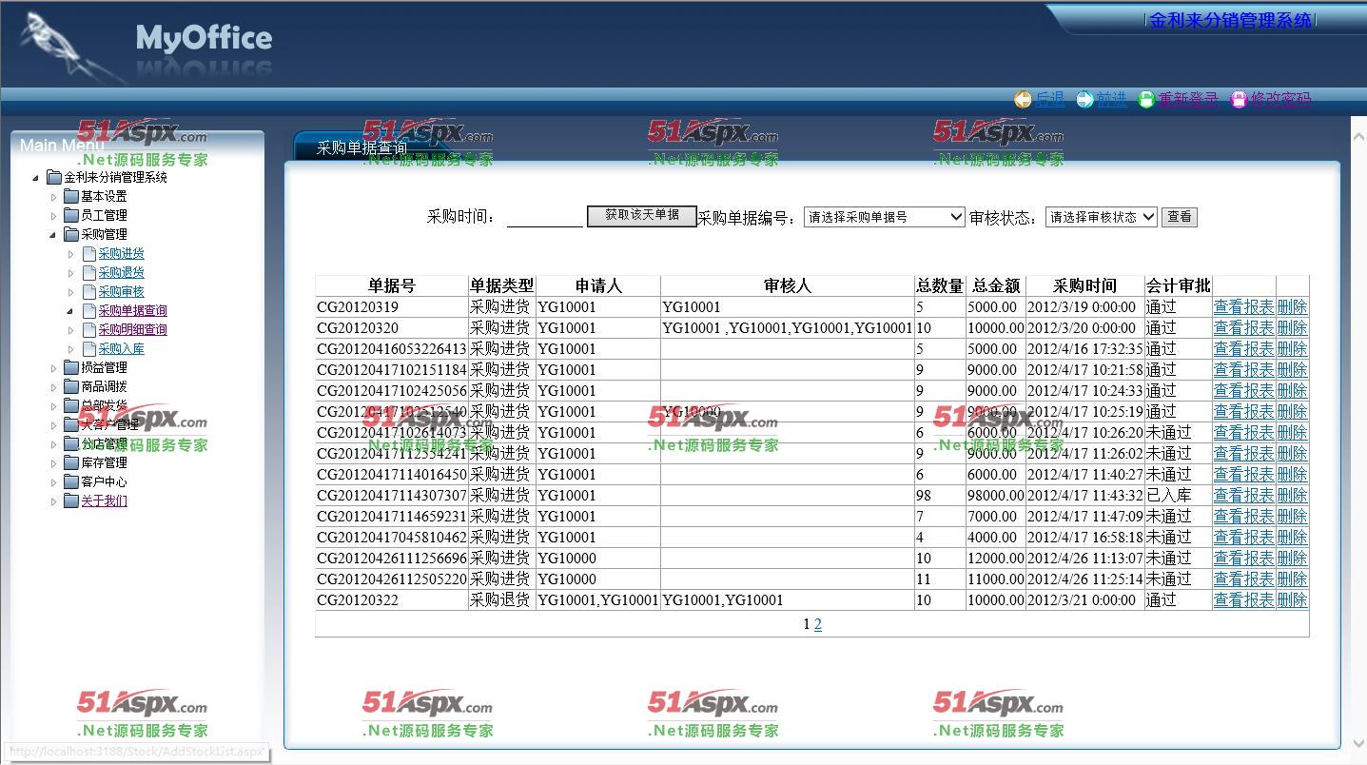Go to page 2 of results
Screen dimensions: 1367x765
point(818,624)
